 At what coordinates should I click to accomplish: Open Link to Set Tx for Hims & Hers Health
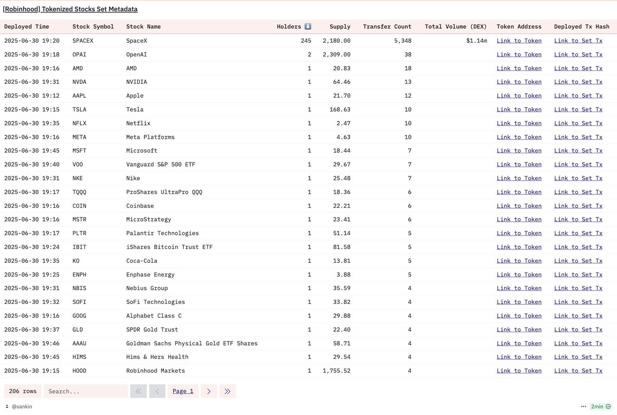click(578, 357)
